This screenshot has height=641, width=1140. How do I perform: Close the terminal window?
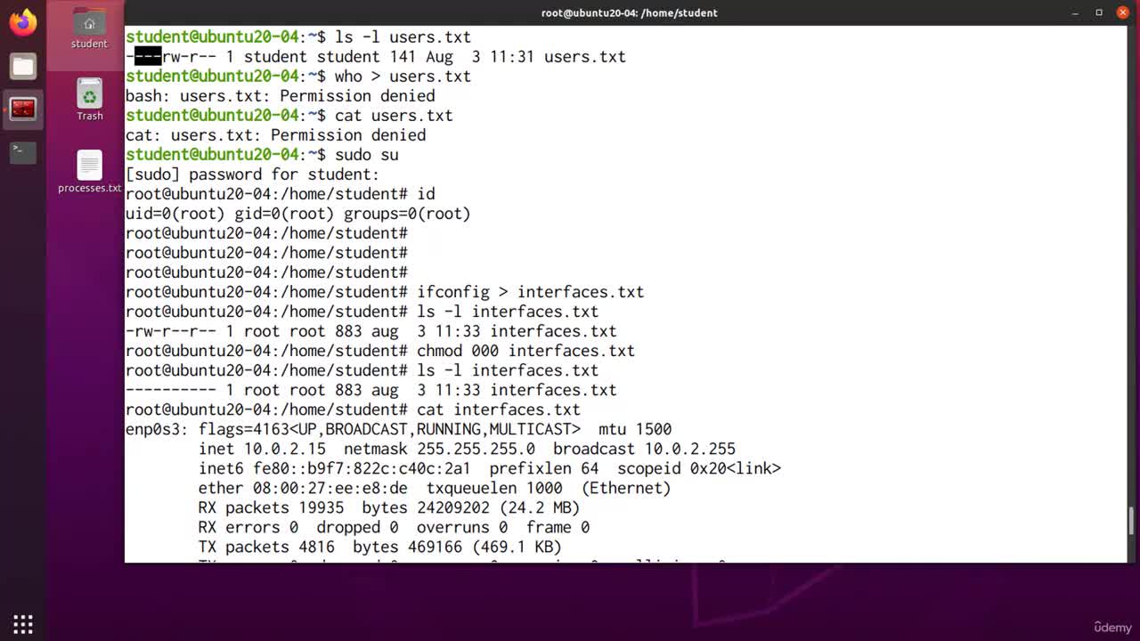1122,12
